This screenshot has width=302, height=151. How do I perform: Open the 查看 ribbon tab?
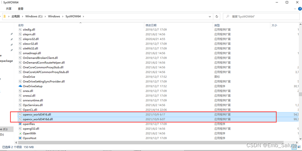click(21, 9)
